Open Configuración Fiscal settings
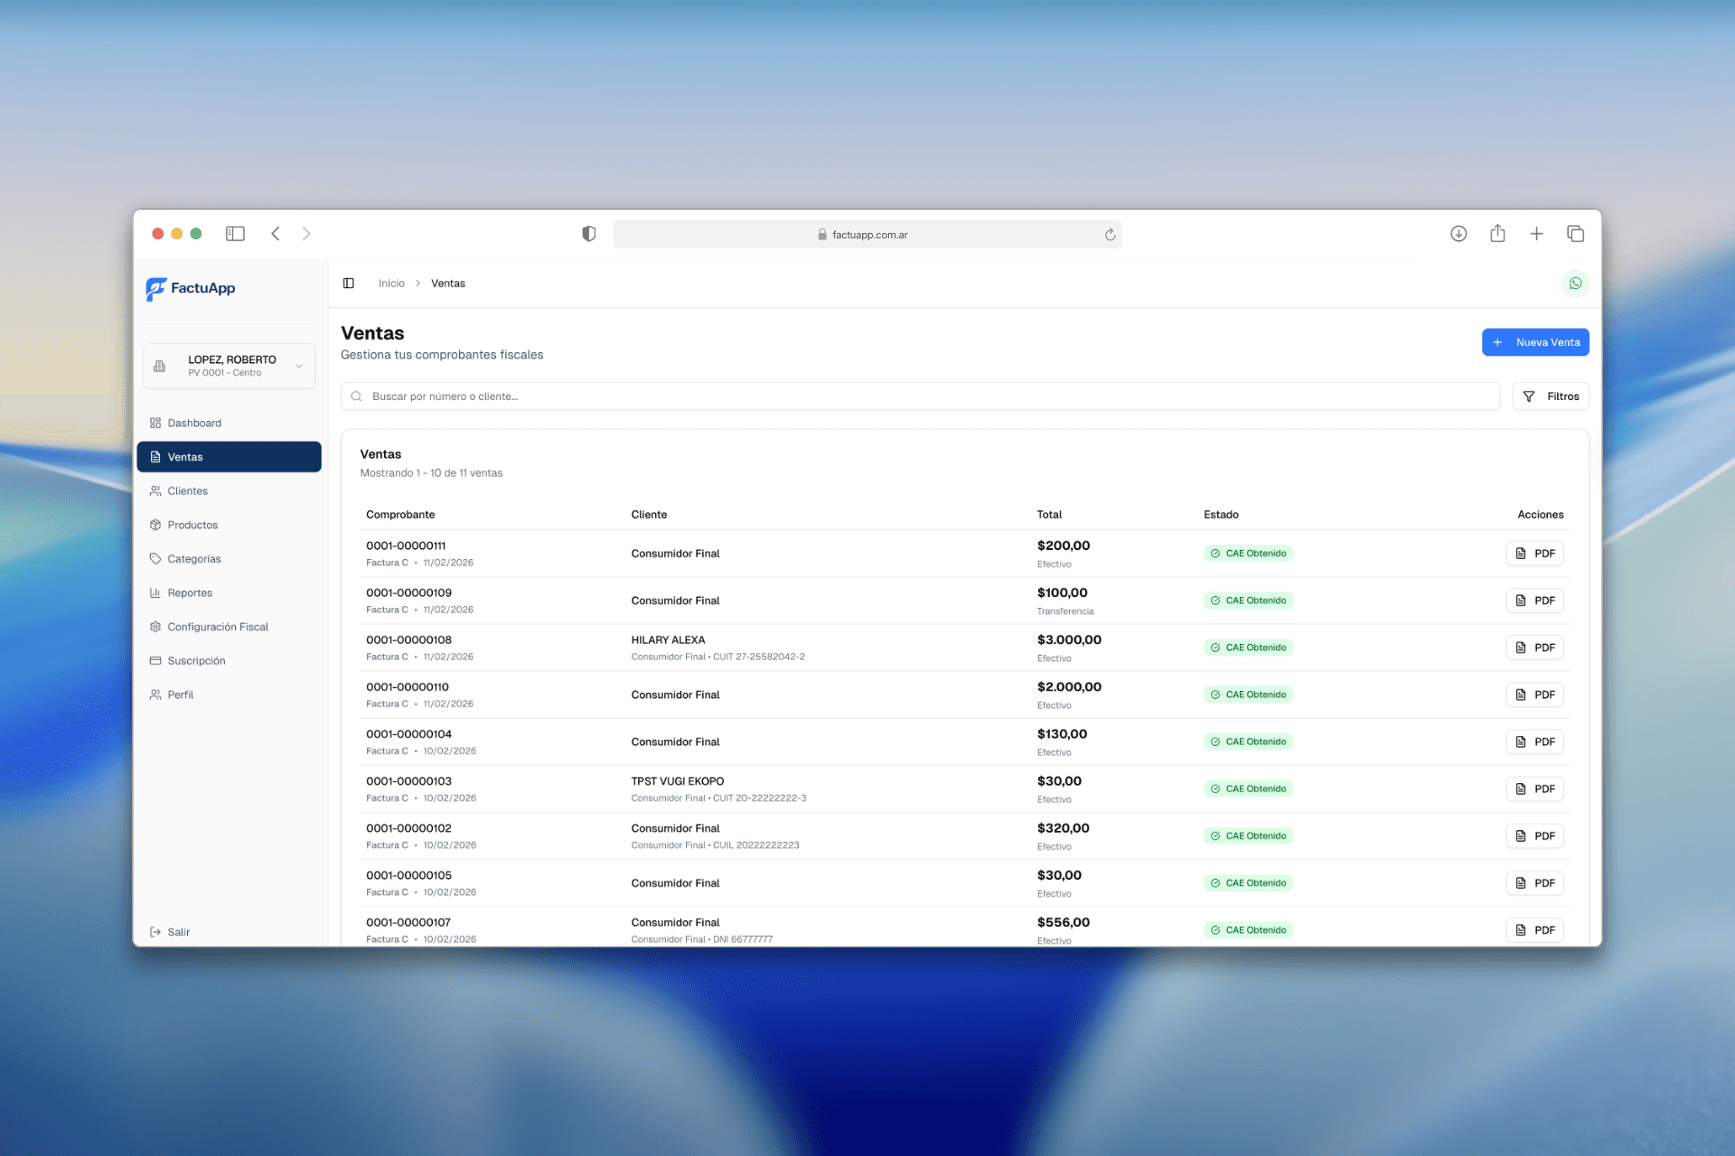Screen dimensions: 1735x1156 click(218, 626)
